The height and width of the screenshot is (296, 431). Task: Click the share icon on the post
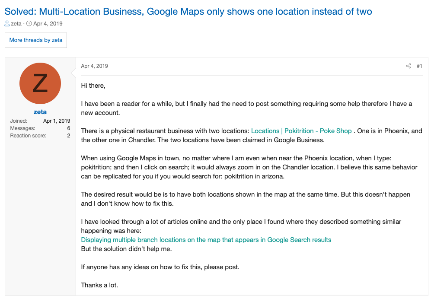[x=409, y=66]
